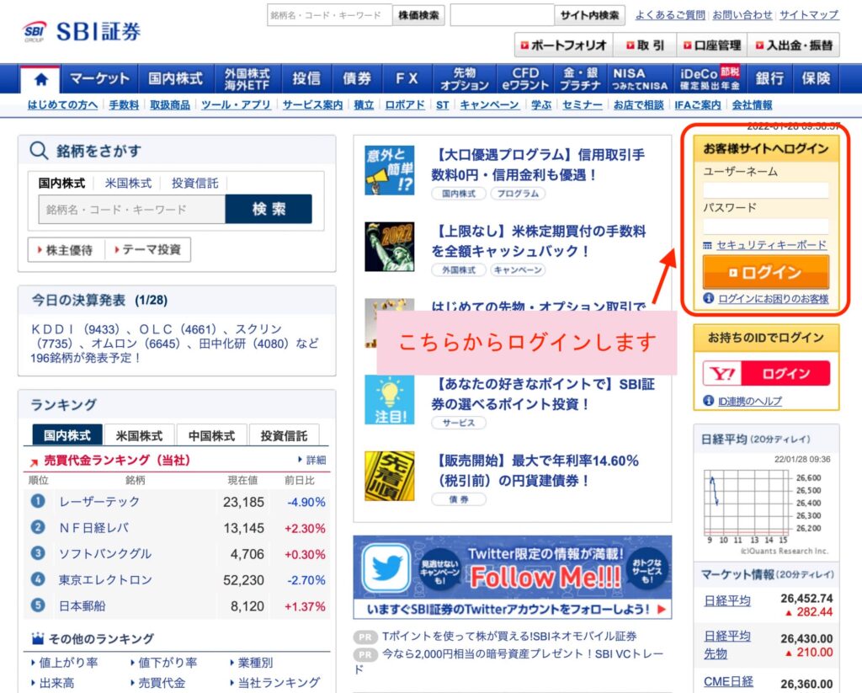The image size is (862, 693).
Task: Open the サイトマップ link
Action: point(809,15)
